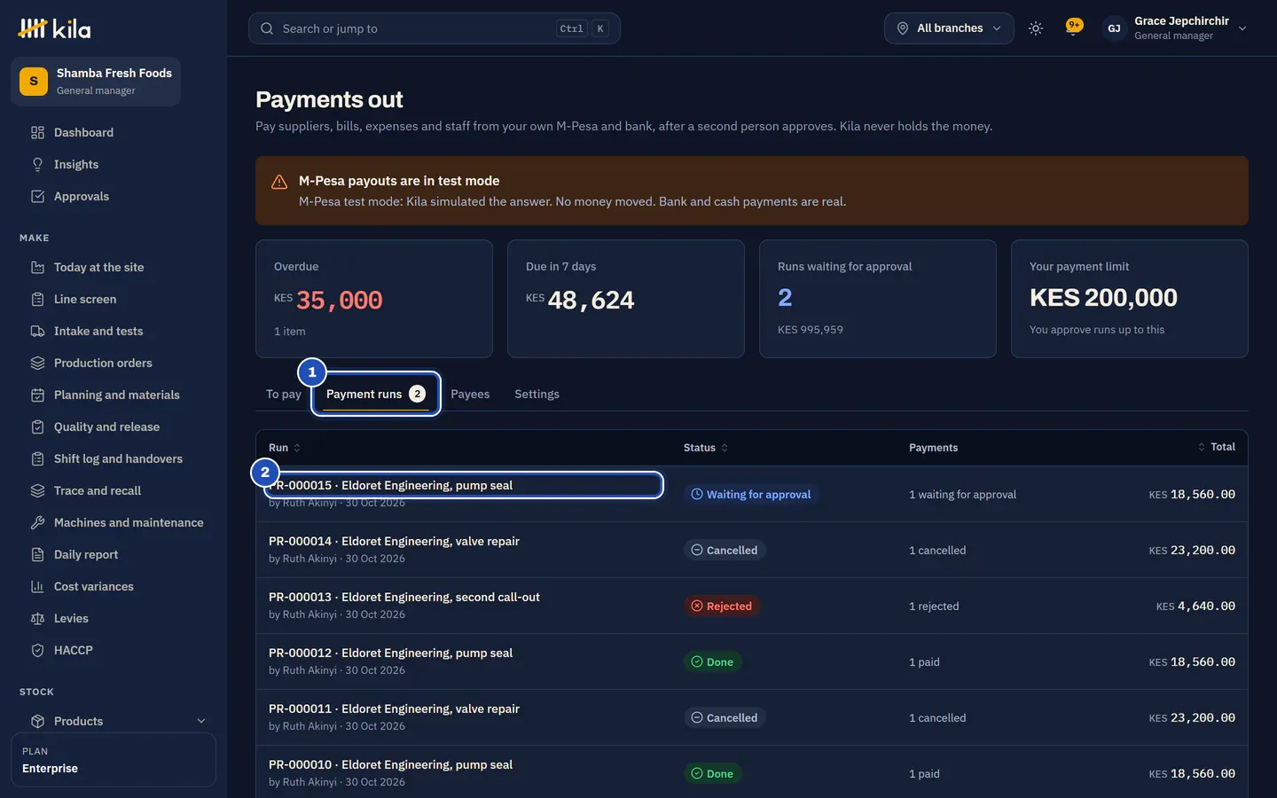This screenshot has height=798, width=1277.
Task: Open notifications with 9+ badge
Action: [x=1073, y=28]
